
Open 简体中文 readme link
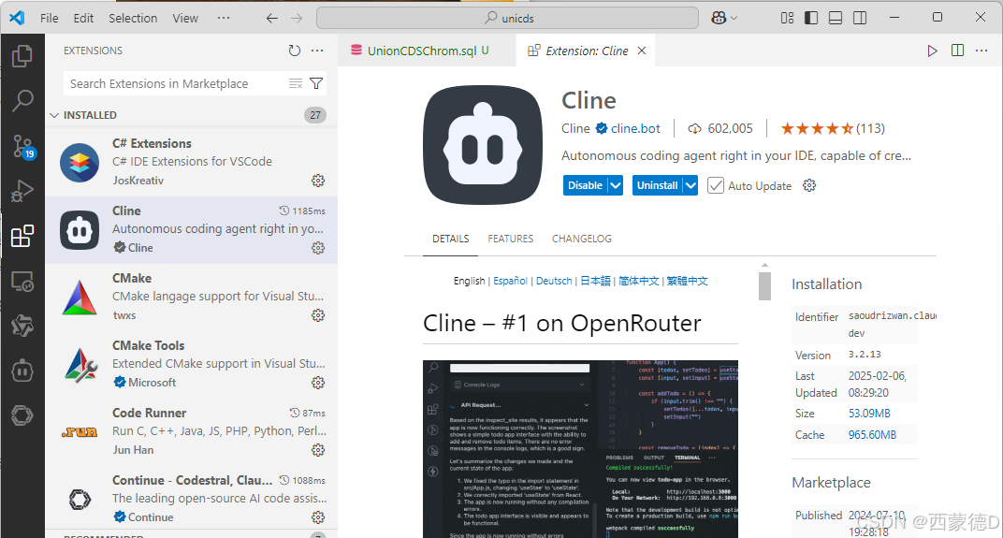[x=638, y=281]
